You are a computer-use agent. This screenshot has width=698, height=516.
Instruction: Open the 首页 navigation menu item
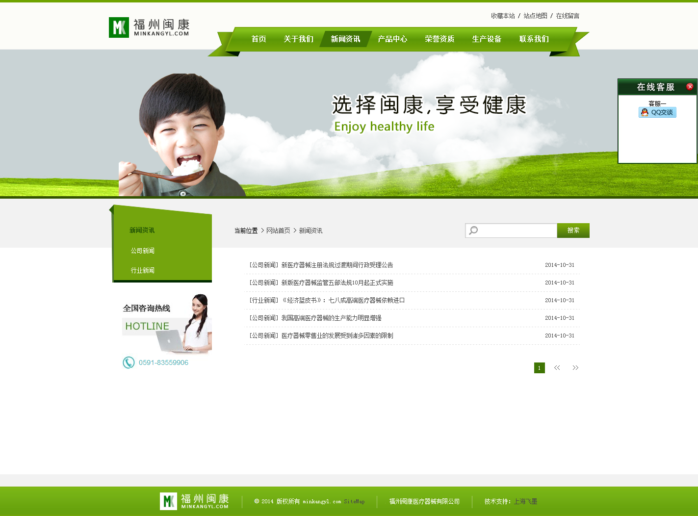tap(259, 39)
